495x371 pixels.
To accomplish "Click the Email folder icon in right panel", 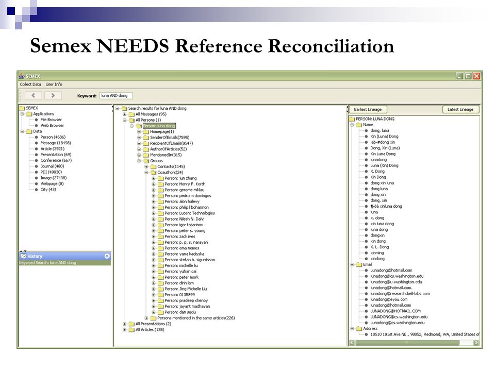I will pos(359,265).
